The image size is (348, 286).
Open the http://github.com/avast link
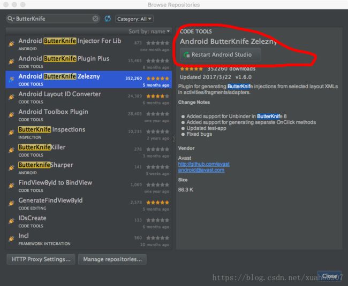(x=204, y=164)
